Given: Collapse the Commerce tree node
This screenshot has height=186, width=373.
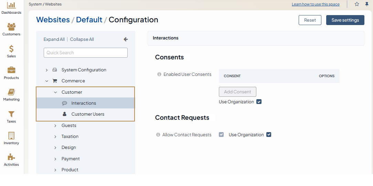Looking at the screenshot, I should tap(47, 81).
